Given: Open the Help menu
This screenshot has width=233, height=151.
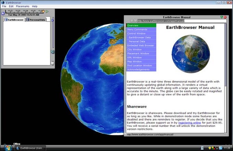Looking at the screenshot, I should [35, 6].
